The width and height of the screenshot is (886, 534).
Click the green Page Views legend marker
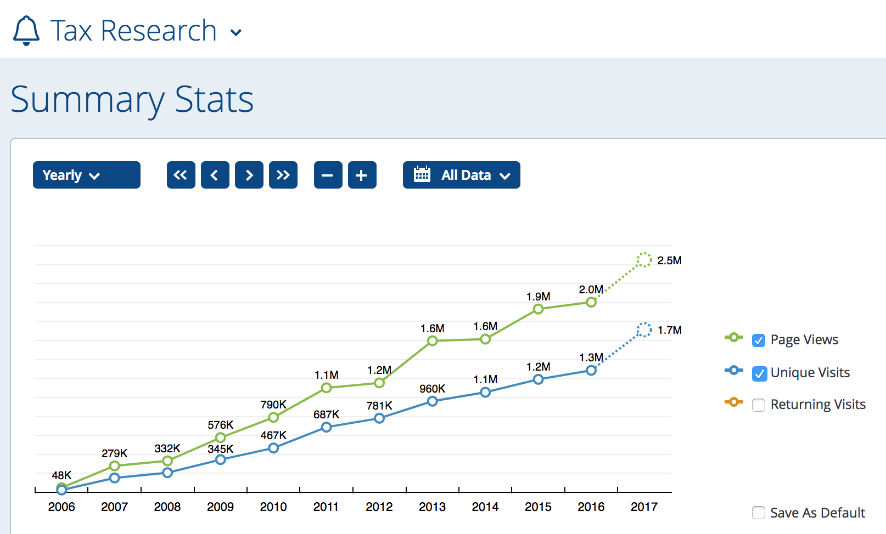[733, 337]
